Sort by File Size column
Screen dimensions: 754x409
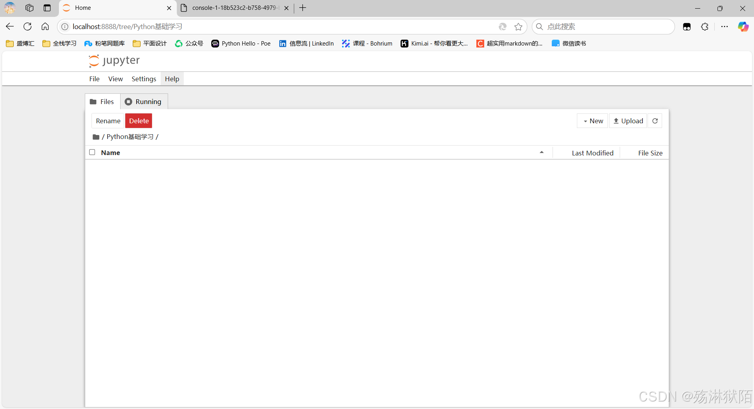tap(650, 153)
